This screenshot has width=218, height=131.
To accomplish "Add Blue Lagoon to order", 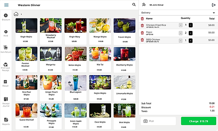I will tap(76, 88).
